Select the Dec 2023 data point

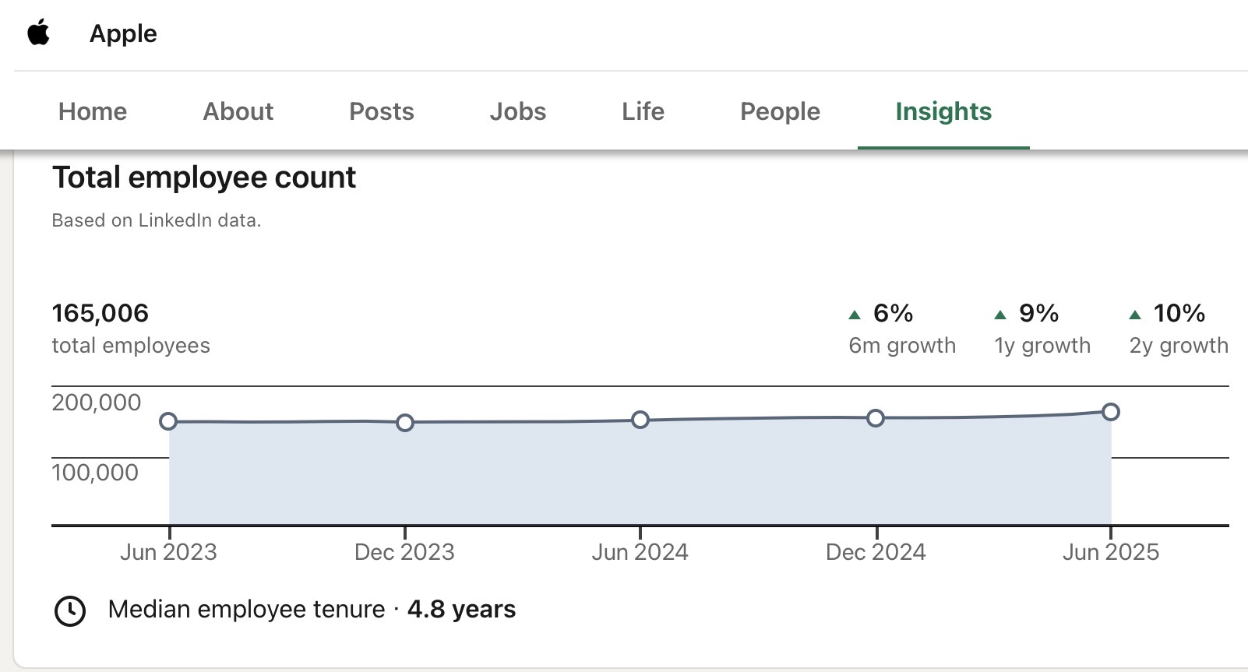pyautogui.click(x=405, y=423)
